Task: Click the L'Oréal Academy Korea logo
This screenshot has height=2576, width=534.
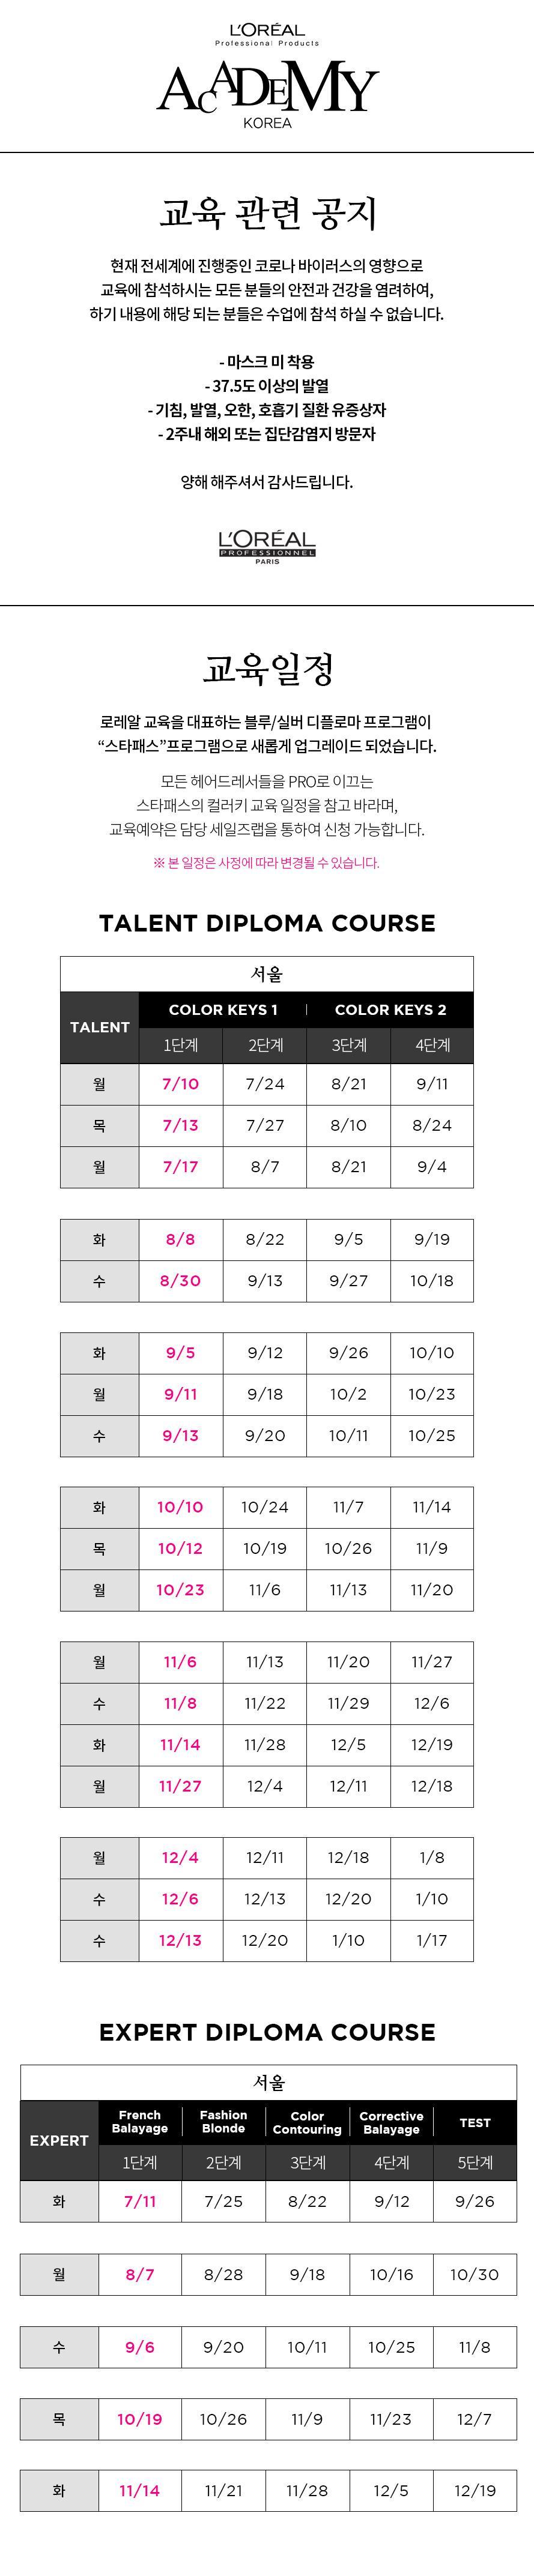Action: [x=267, y=76]
